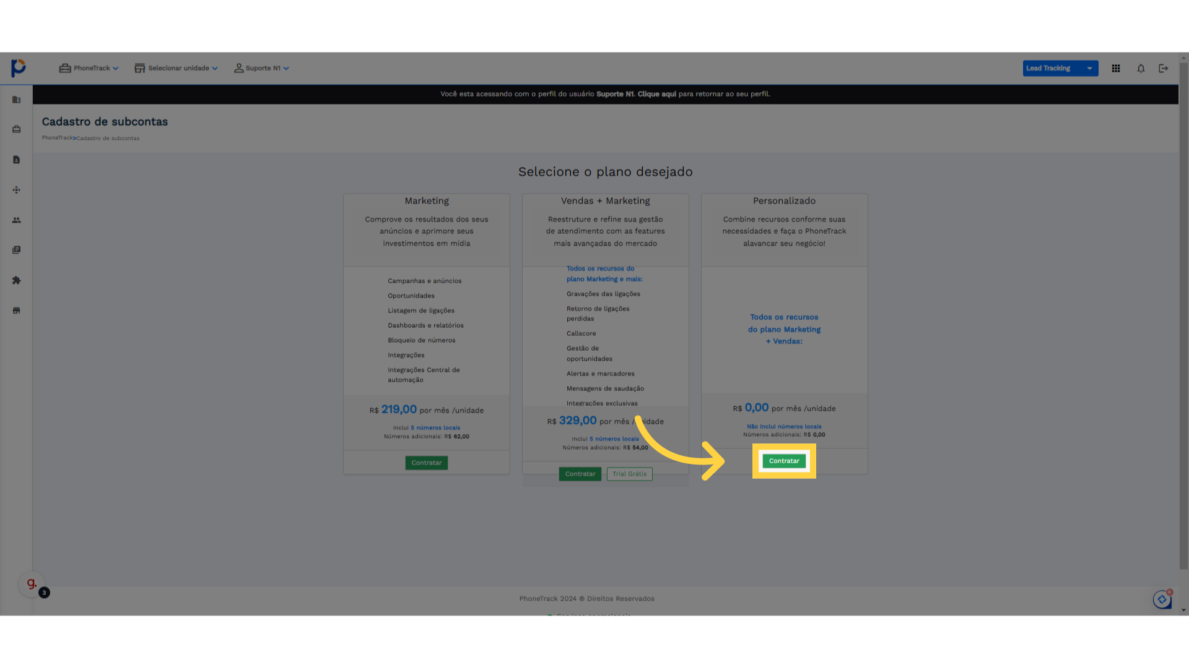The image size is (1189, 668).
Task: Click the 0,00 price in Personalizado
Action: 756,408
